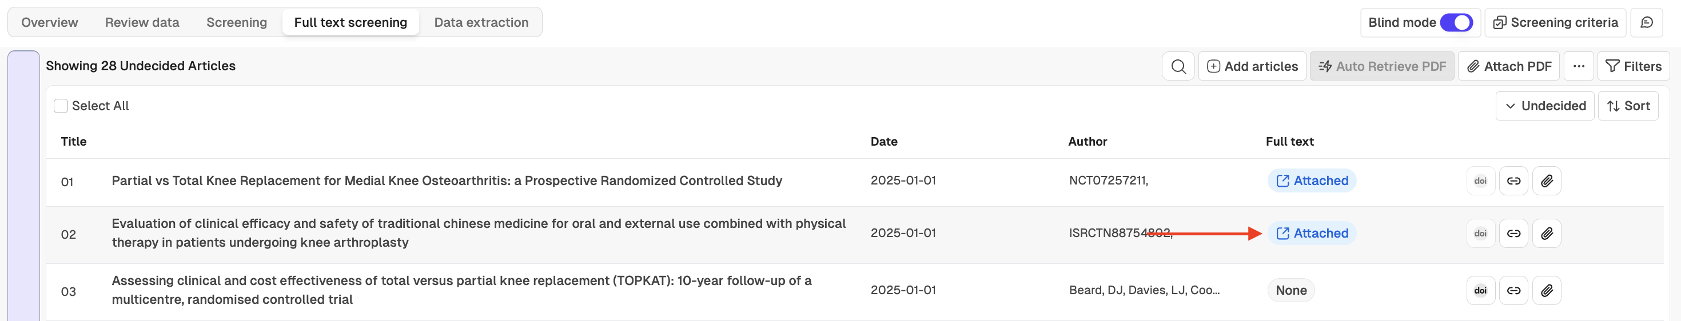Open the comments chat bubble icon

1647,23
